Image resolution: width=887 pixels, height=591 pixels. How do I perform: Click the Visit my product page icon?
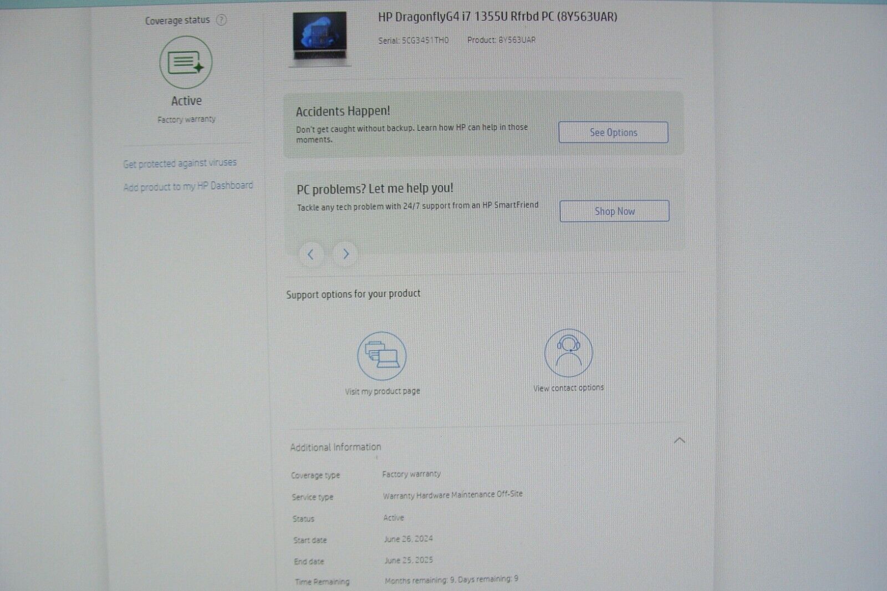click(382, 356)
